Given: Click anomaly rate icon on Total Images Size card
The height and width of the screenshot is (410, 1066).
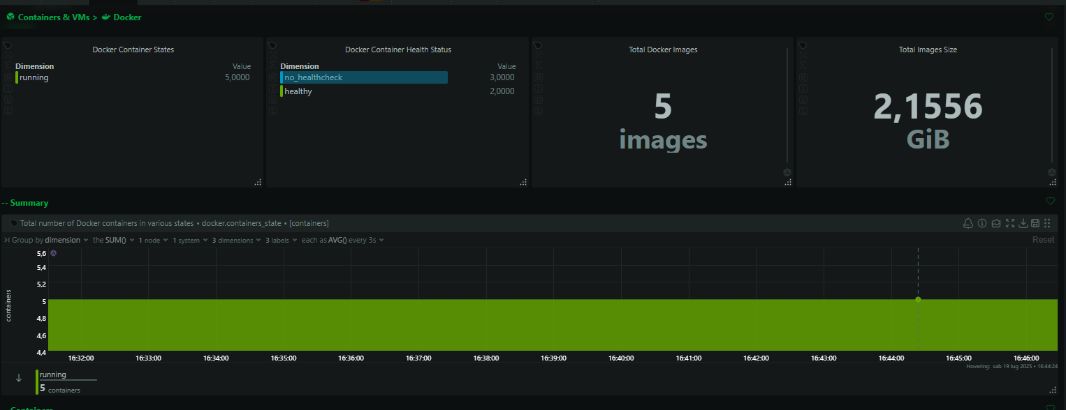Looking at the screenshot, I should pos(1052,172).
